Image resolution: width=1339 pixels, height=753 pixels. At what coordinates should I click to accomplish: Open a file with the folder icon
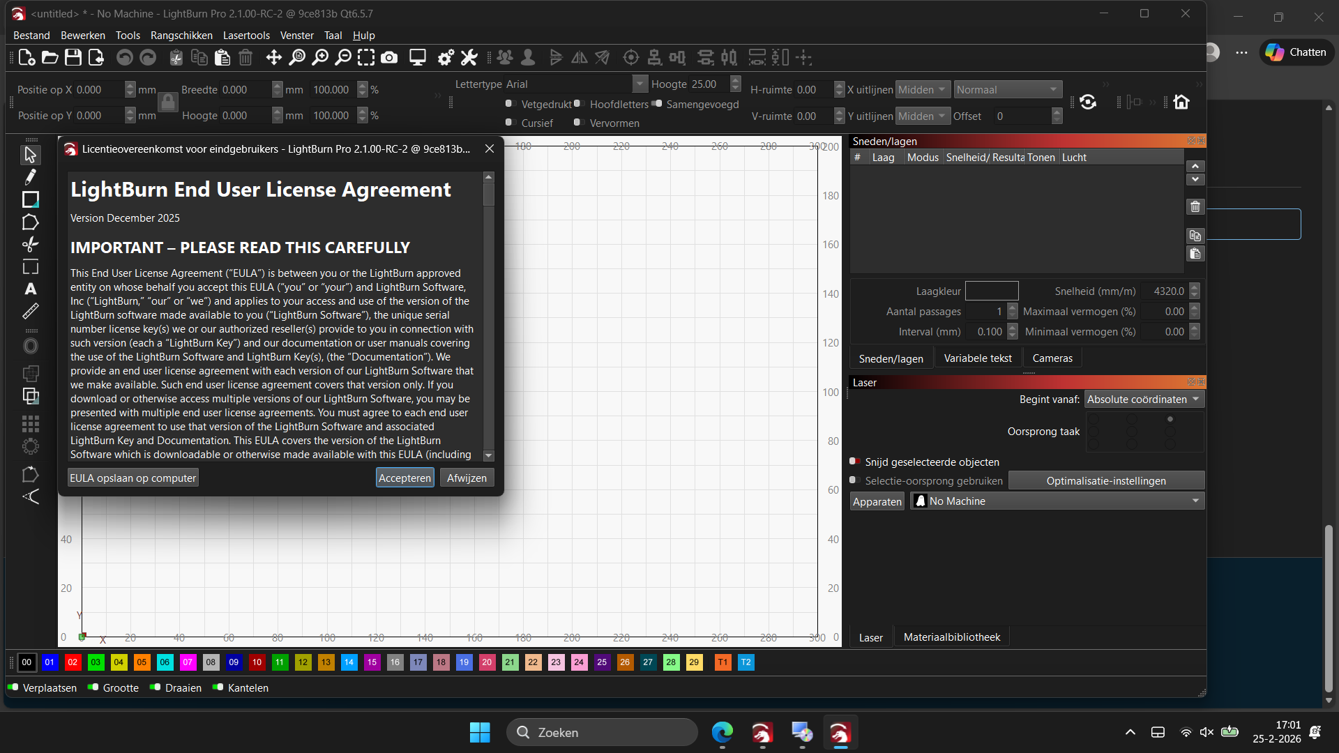[x=50, y=58]
